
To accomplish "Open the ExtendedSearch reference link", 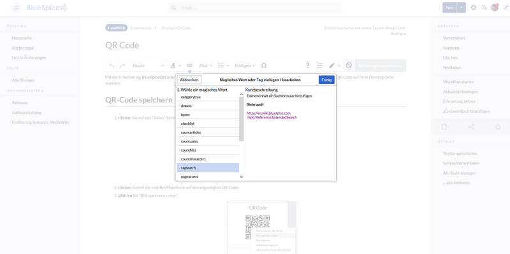I will pos(272,115).
